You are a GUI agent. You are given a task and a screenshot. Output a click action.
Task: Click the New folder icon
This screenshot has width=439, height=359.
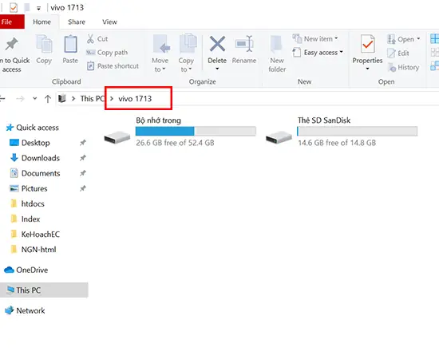click(276, 44)
